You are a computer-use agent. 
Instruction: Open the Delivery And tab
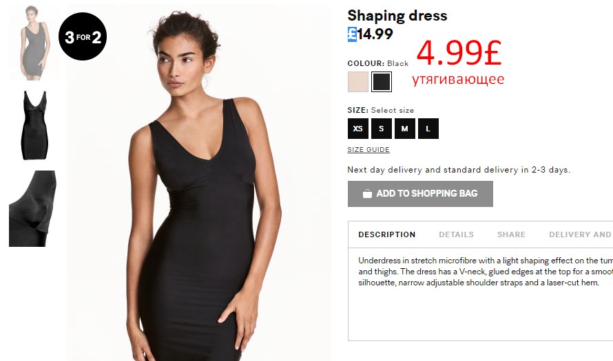click(580, 234)
